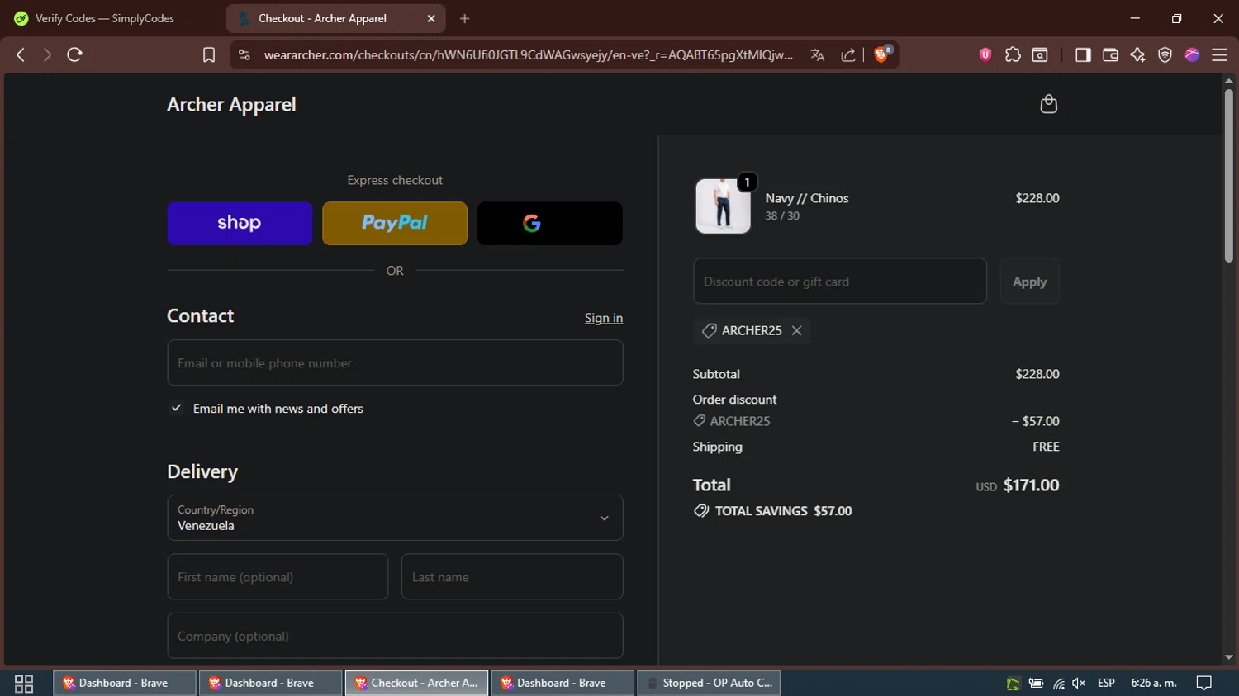Click the Archer Apparel store title
Viewport: 1239px width, 696px height.
(x=231, y=104)
